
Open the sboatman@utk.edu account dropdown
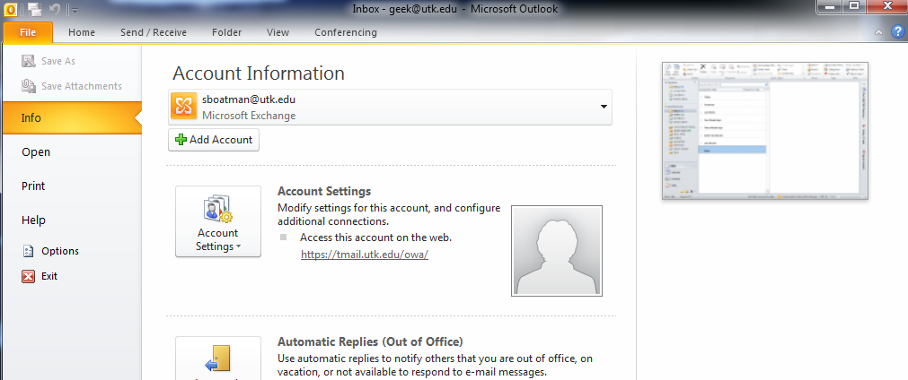pos(603,107)
